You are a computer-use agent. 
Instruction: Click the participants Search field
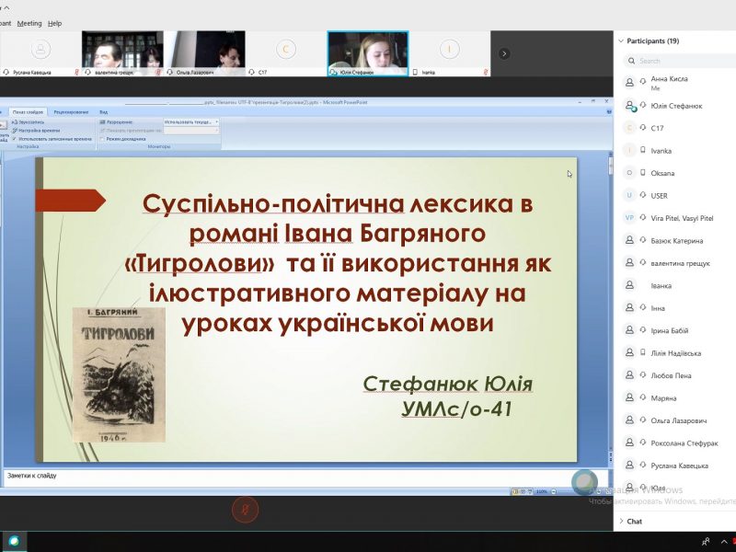[676, 61]
